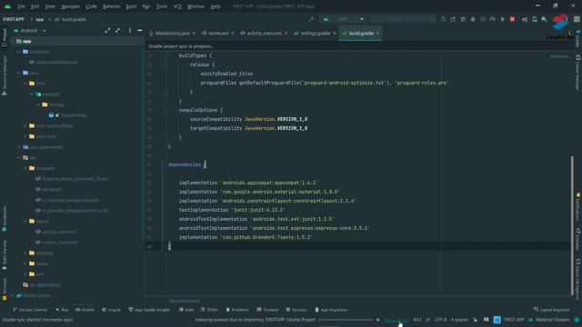Open the Problems tool window

click(237, 310)
